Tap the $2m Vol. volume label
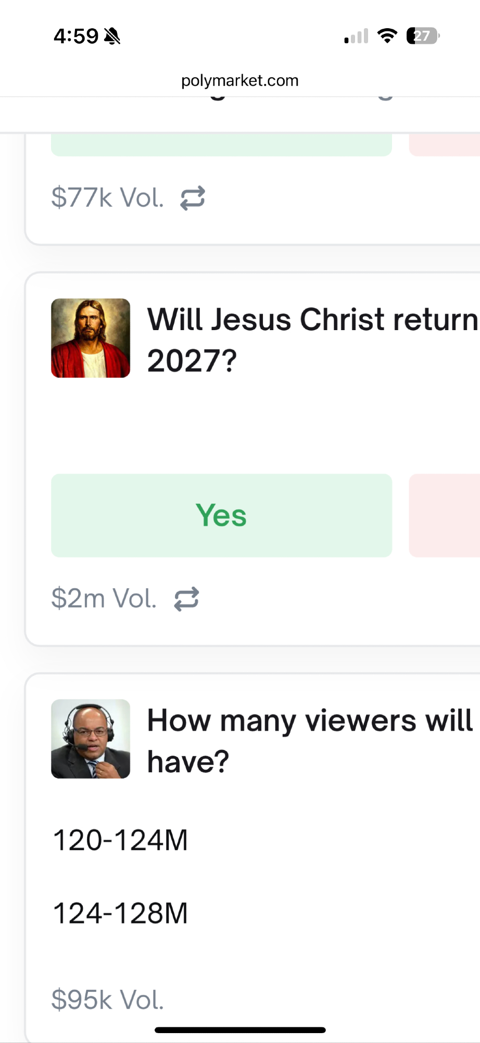 [104, 599]
